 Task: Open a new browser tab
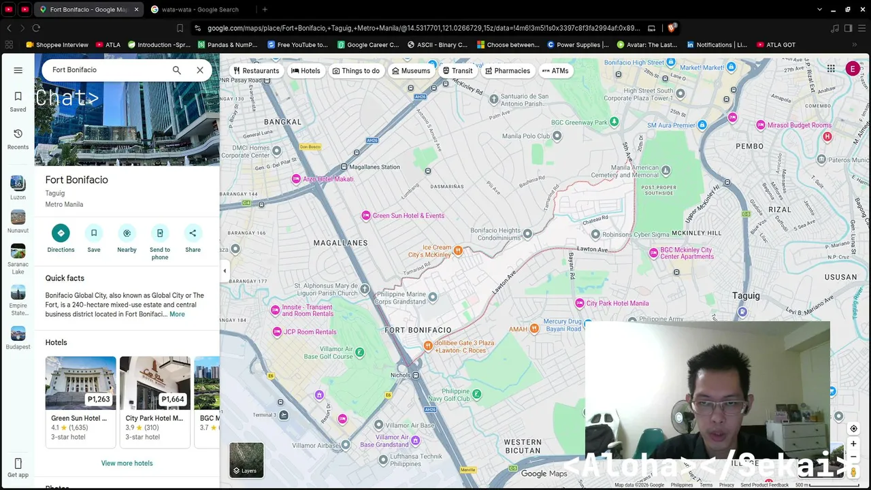tap(265, 10)
